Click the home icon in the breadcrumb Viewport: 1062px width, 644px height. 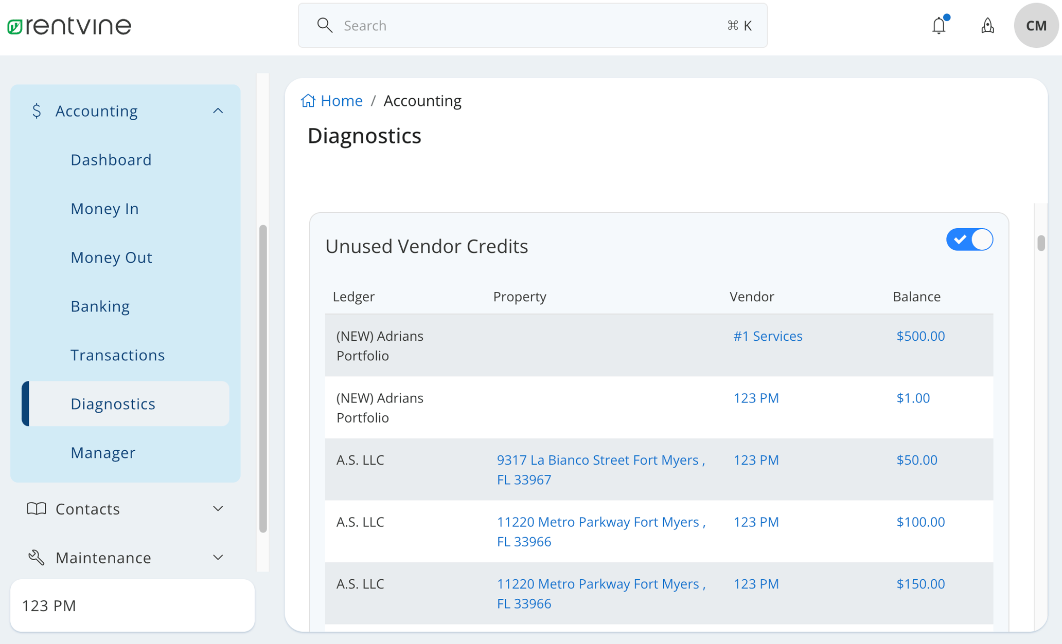[308, 100]
